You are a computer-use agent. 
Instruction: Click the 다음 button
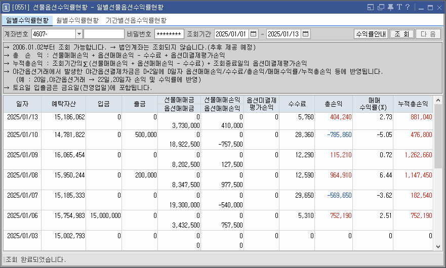pyautogui.click(x=428, y=34)
